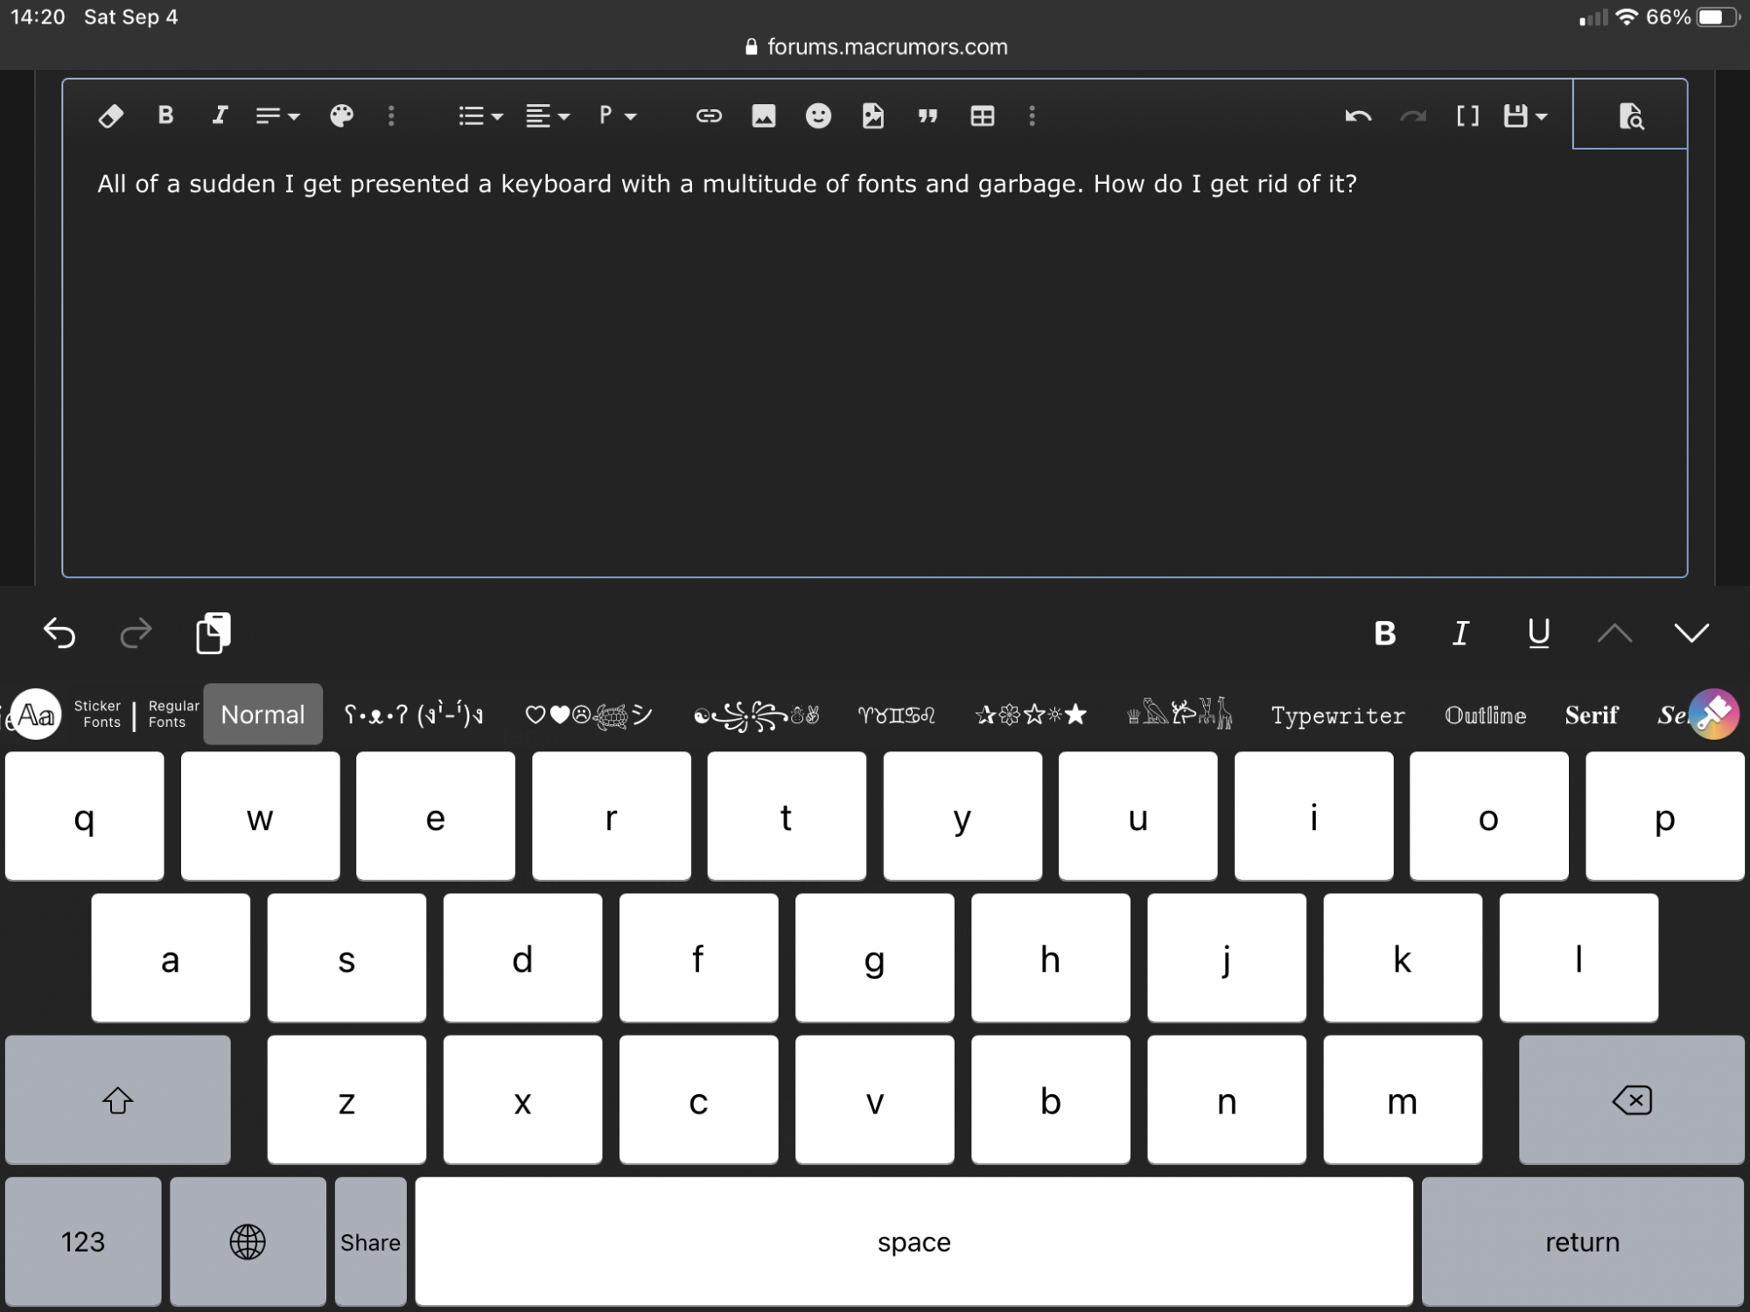Open the paragraph format dropdown
The height and width of the screenshot is (1312, 1750).
click(x=618, y=115)
